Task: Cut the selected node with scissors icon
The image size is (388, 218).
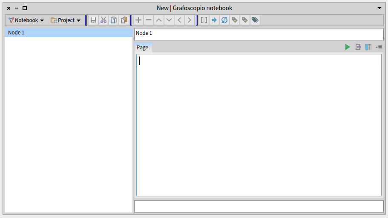Action: (103, 20)
